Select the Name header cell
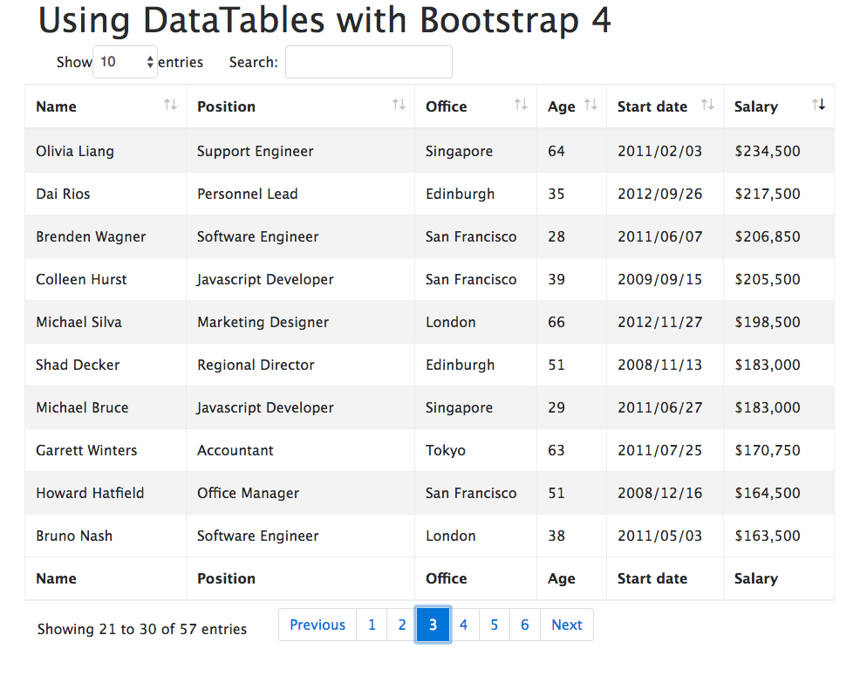The height and width of the screenshot is (683, 860). [56, 106]
